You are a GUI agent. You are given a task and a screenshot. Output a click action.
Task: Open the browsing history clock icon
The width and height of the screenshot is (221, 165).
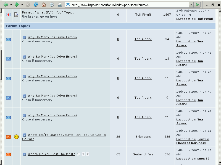52,5
